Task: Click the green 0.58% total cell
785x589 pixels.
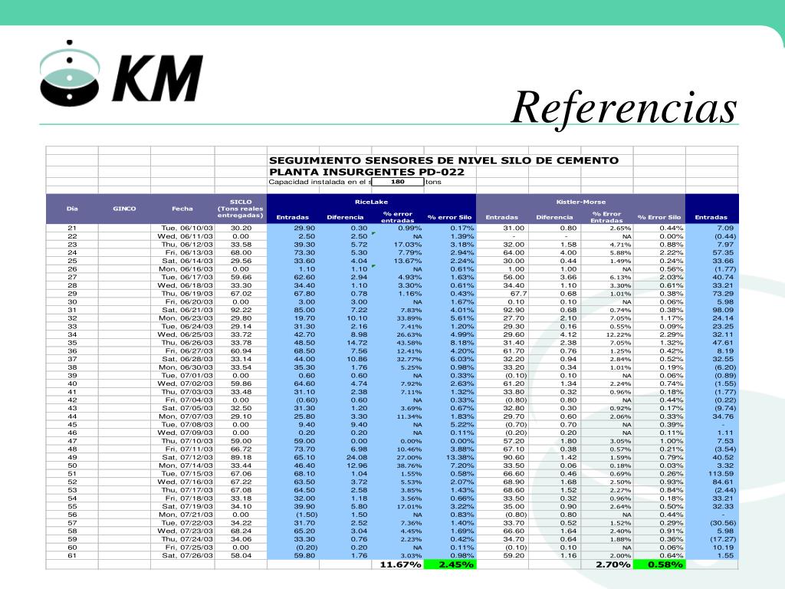Action: [x=659, y=564]
